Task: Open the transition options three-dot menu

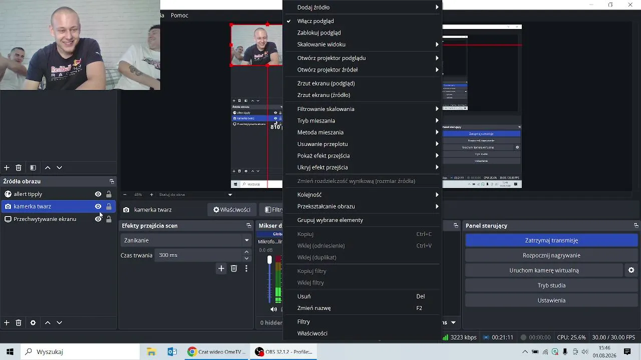Action: click(246, 268)
